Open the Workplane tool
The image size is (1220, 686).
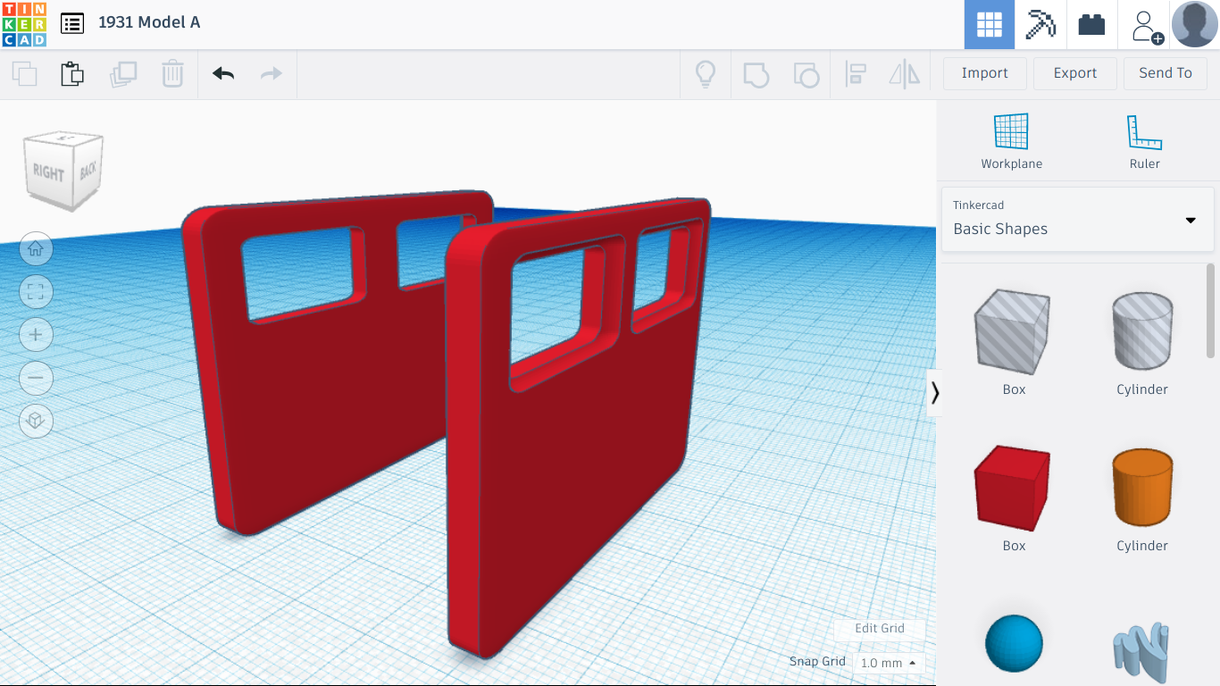(x=1011, y=138)
